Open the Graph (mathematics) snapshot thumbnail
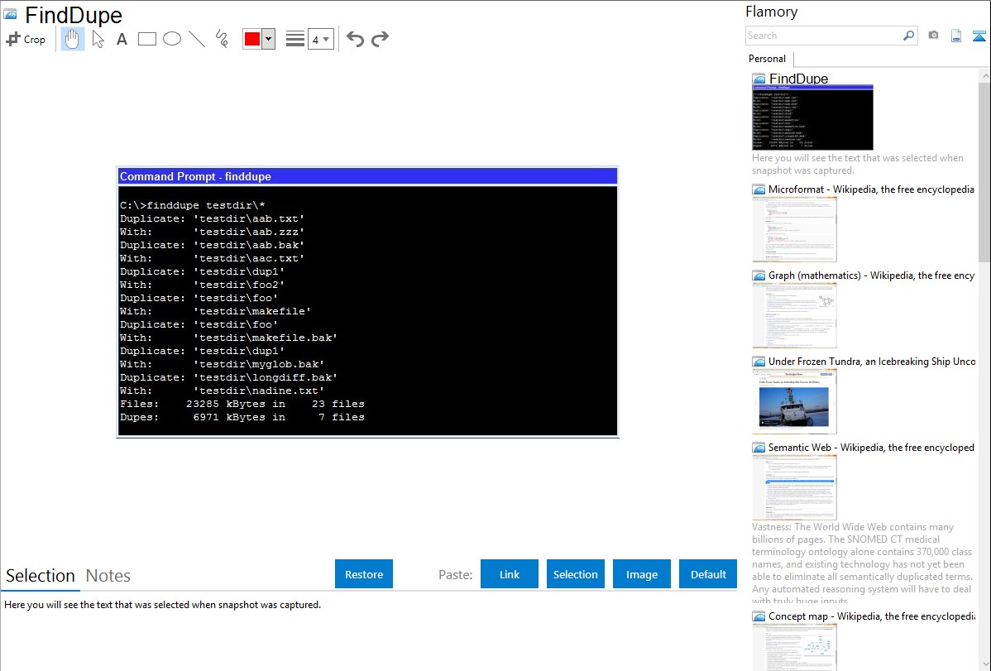 tap(794, 315)
